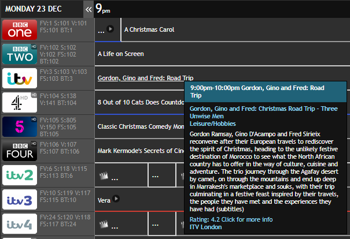Click the programme description paragraph in popup

click(264, 171)
